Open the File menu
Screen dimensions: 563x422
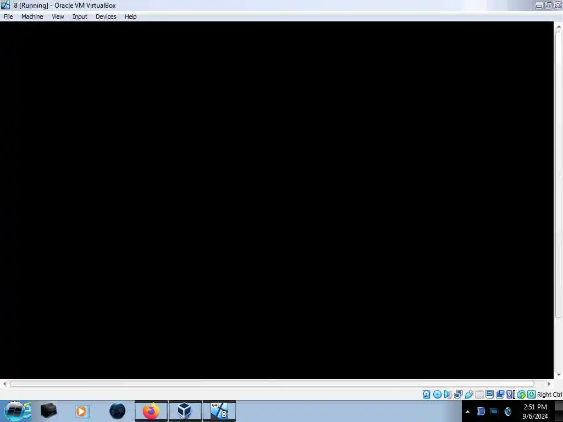[8, 16]
